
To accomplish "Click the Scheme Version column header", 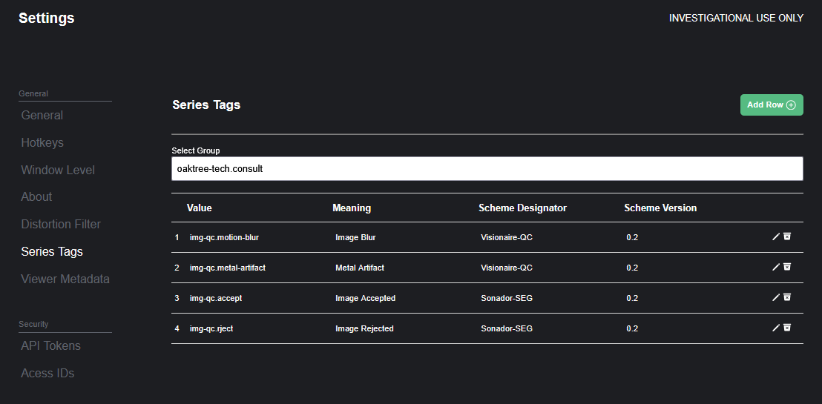I will pyautogui.click(x=660, y=208).
